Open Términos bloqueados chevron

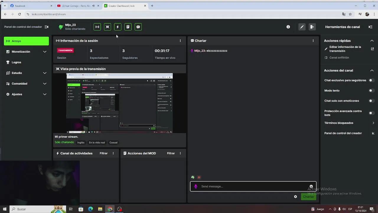373,123
